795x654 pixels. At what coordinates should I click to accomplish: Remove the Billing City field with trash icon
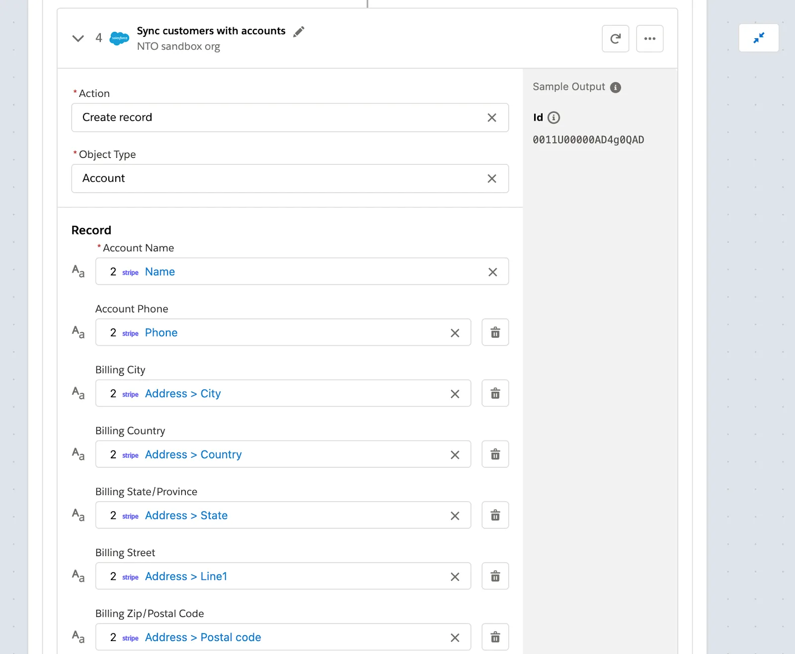click(x=495, y=393)
